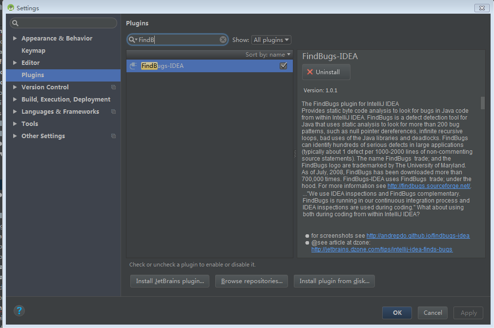Screen dimensions: 494x328
Task: Click the copy icon next to Other Settings
Action: [113, 136]
